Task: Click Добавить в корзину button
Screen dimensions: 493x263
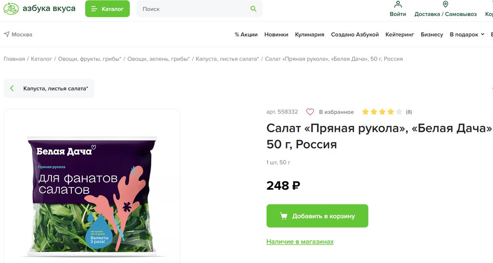Action: (x=317, y=216)
